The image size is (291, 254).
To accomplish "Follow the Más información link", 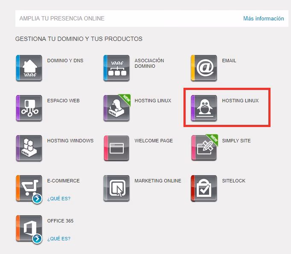I will click(x=264, y=19).
